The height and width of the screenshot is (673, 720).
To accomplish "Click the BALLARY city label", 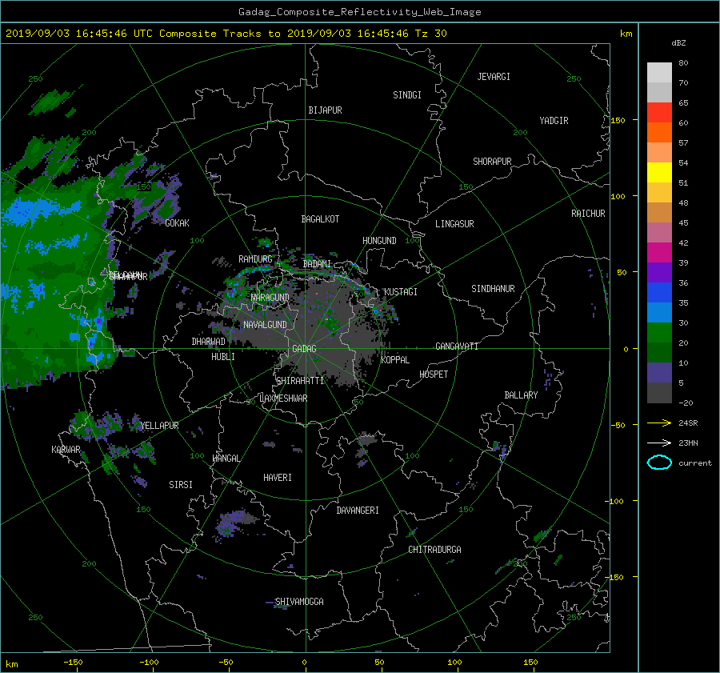I will pos(521,395).
